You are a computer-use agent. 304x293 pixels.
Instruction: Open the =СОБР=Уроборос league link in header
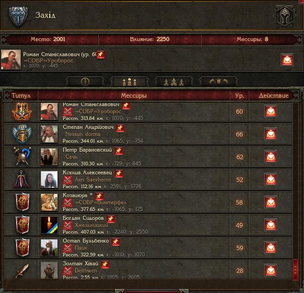pos(49,61)
